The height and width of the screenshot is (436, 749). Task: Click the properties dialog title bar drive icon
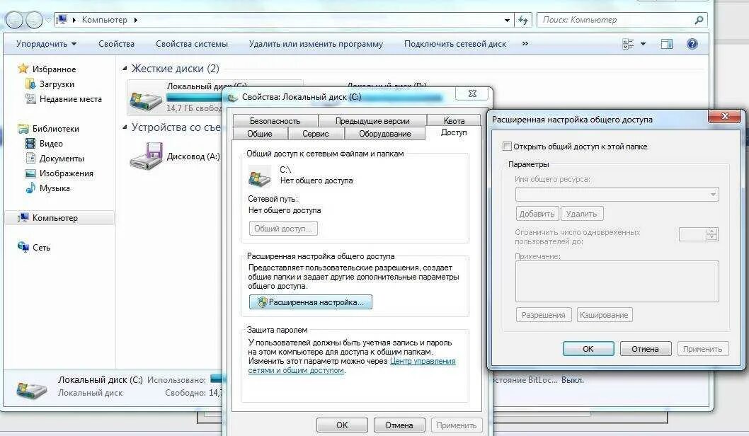pos(233,98)
